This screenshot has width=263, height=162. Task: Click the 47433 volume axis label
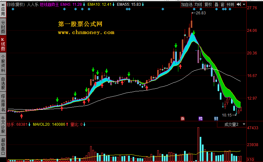pyautogui.click(x=252, y=128)
